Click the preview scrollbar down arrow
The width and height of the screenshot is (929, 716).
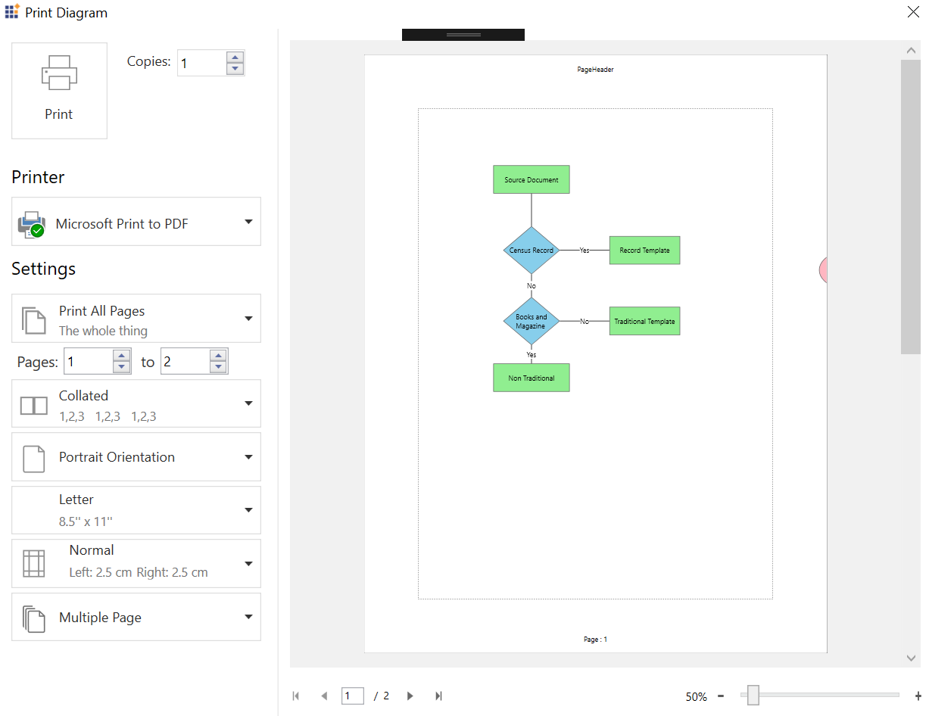[x=911, y=658]
